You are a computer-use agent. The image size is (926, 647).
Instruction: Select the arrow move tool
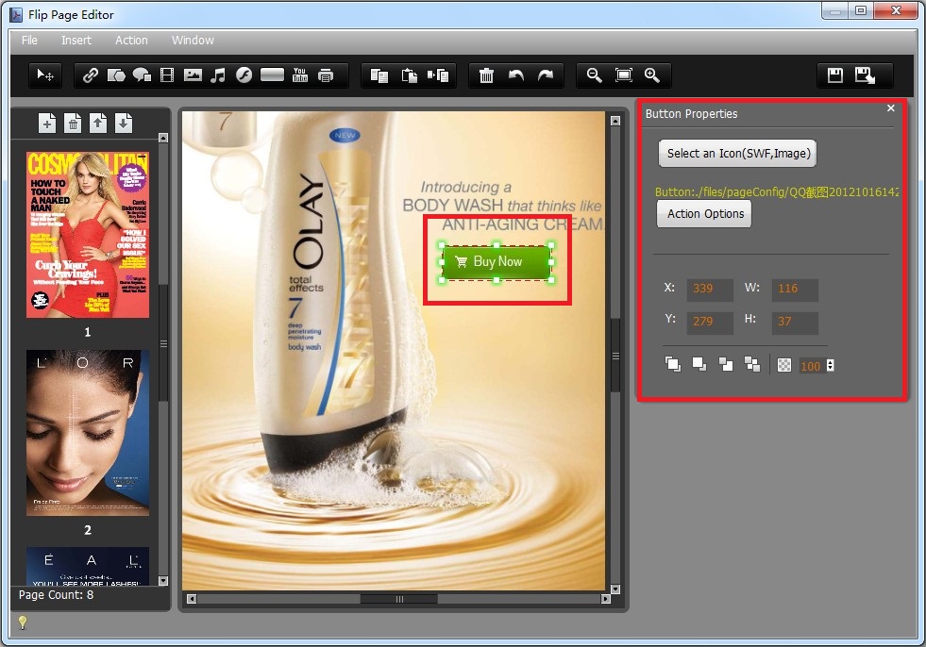45,75
